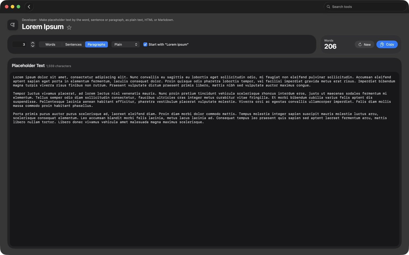Click the Placeholder Text heading
Screen dimensions: 409x255
click(x=28, y=66)
